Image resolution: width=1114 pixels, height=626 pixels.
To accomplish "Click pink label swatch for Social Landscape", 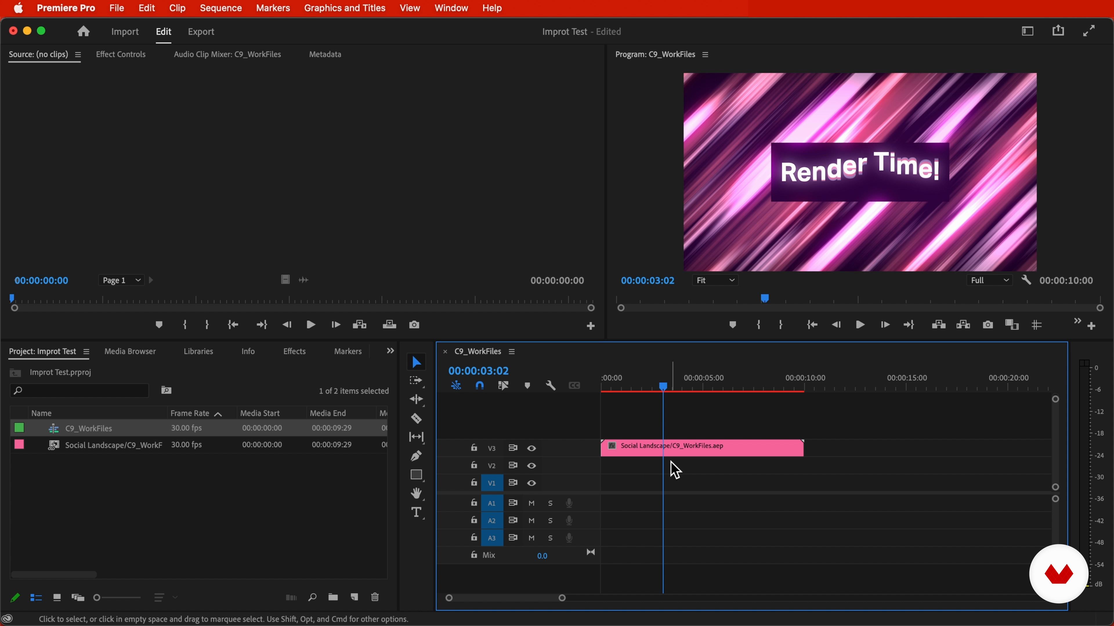I will click(19, 445).
